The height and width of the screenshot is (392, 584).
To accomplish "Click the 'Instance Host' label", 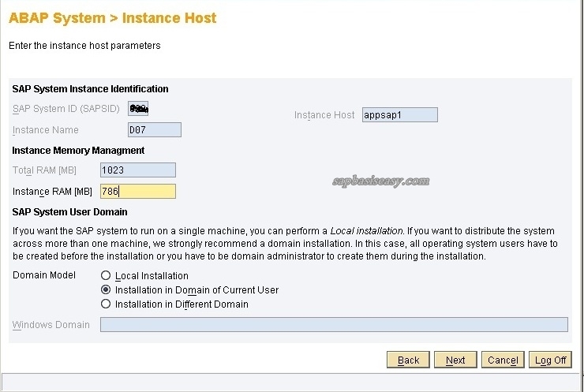I will [x=324, y=115].
